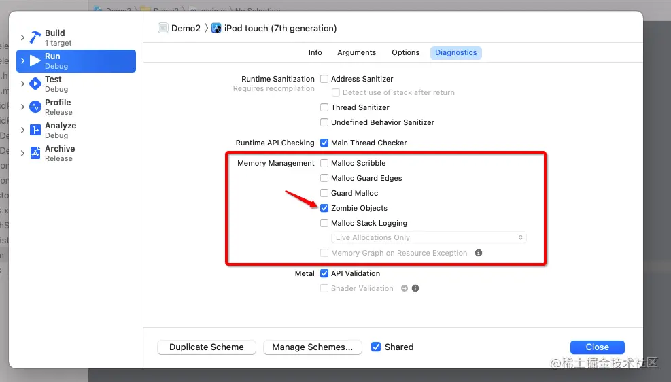Image resolution: width=671 pixels, height=382 pixels.
Task: Click Demo2 in the scheme breadcrumb
Action: (186, 29)
